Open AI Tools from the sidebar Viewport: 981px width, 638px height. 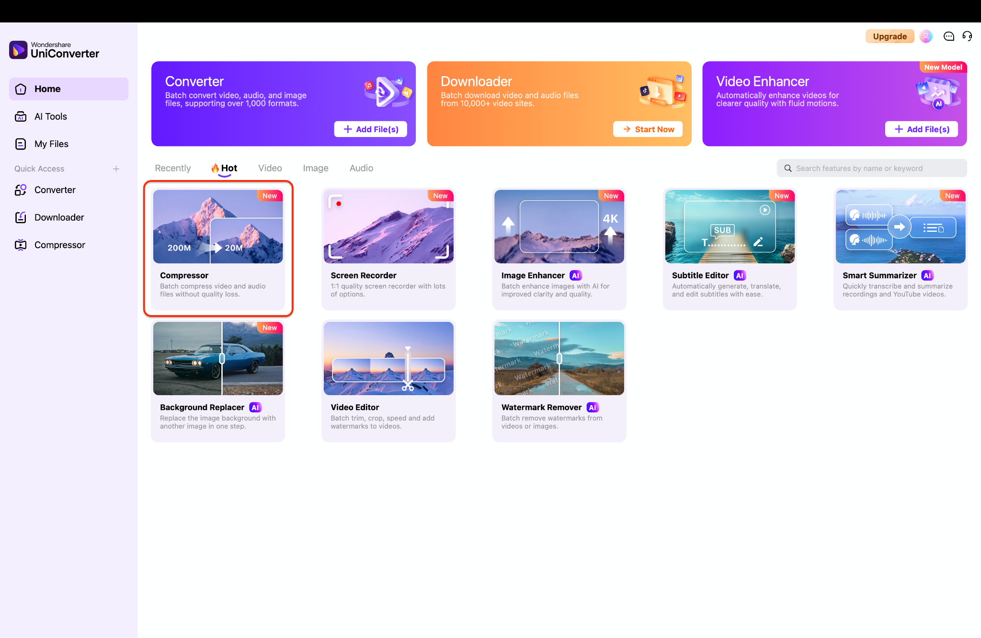point(50,116)
